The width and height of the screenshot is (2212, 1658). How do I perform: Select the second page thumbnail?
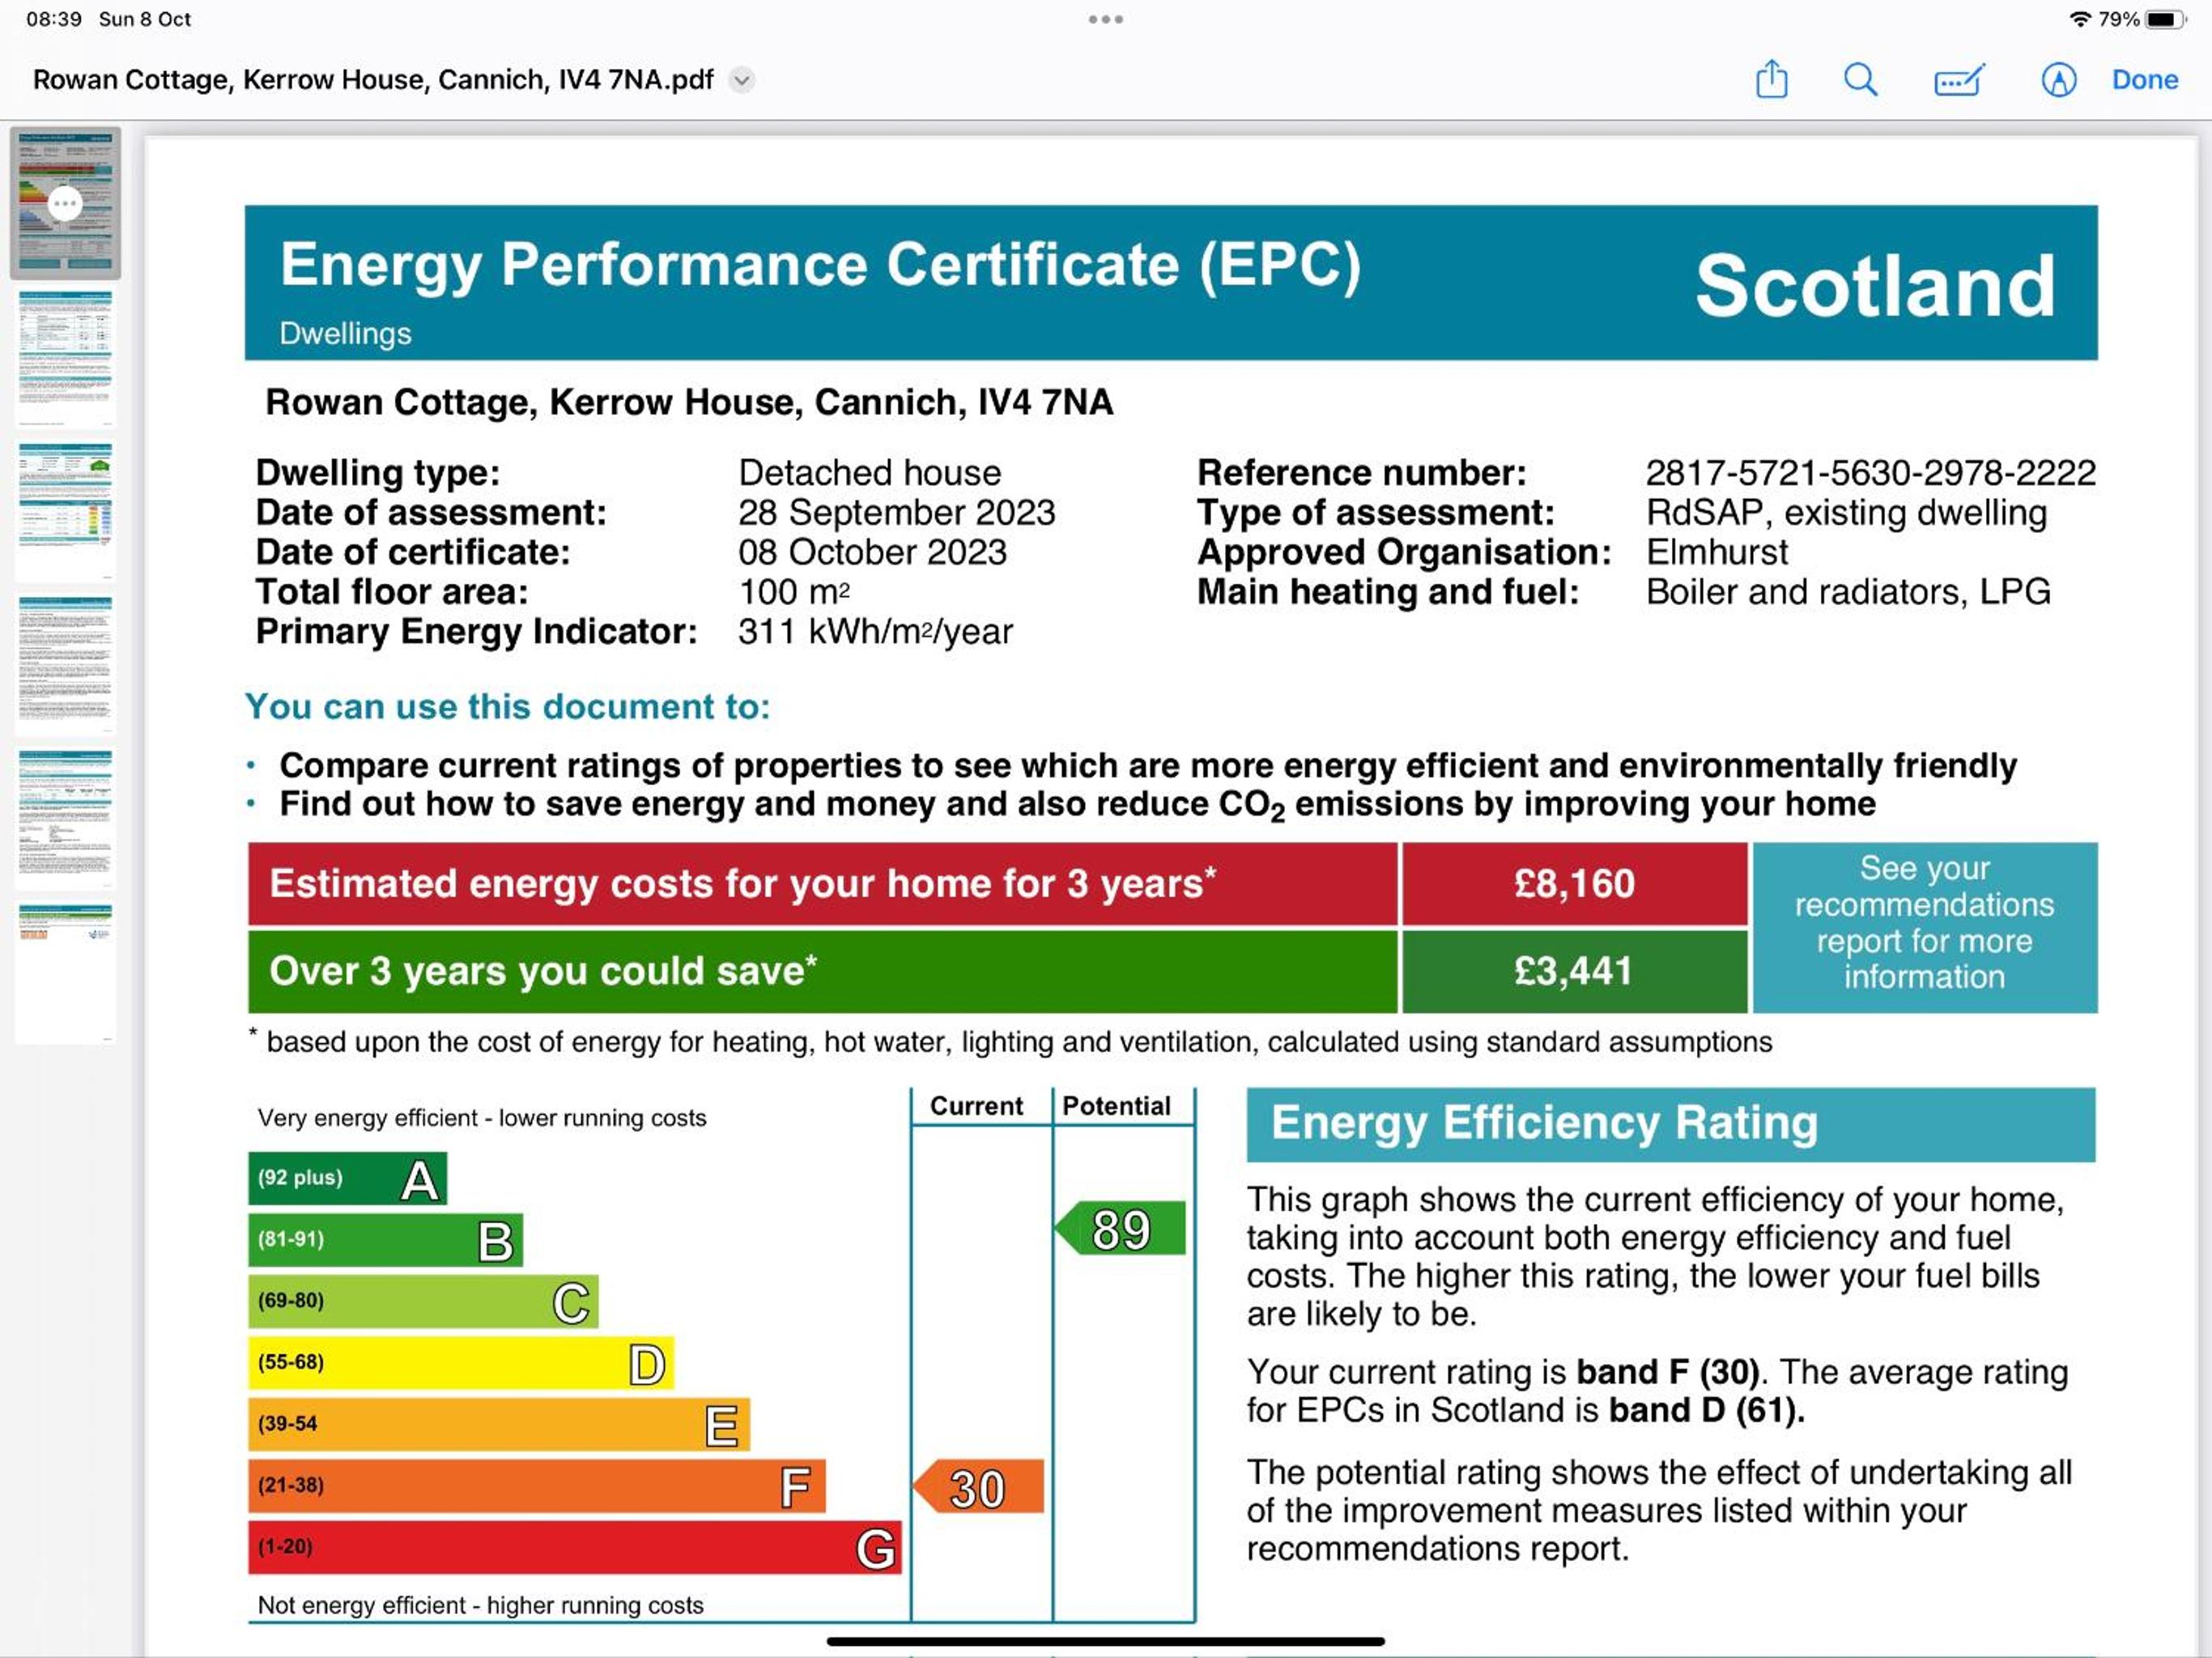coord(65,358)
